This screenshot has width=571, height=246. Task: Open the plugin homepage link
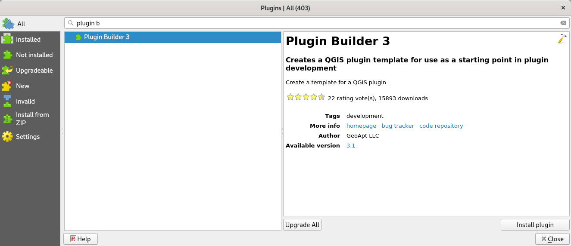tap(361, 126)
